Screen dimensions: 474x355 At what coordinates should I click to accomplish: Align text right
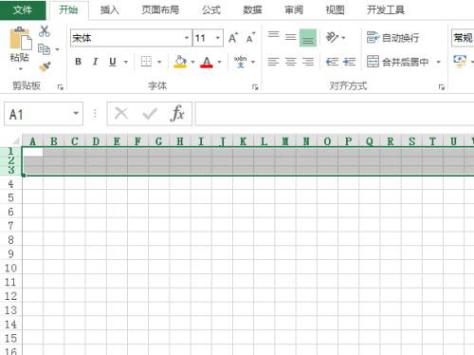point(308,62)
